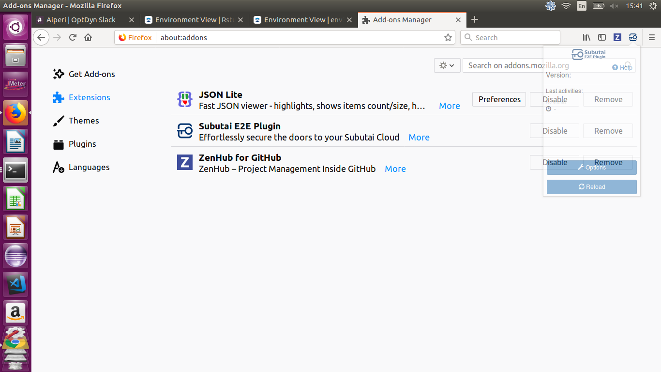This screenshot has width=661, height=372.
Task: Close the Add-ons Manager tab
Action: [x=459, y=20]
